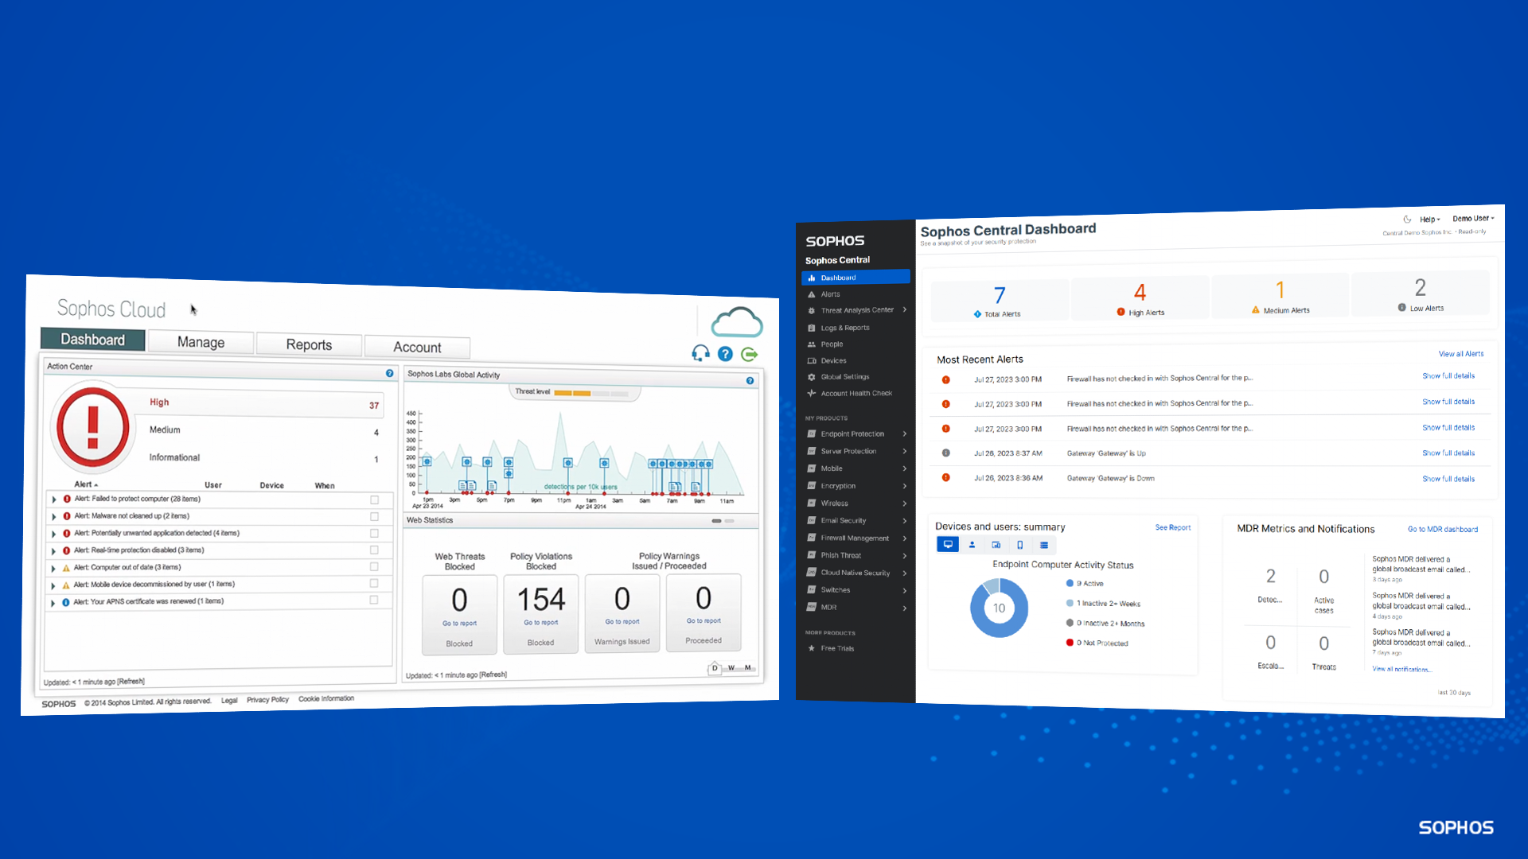
Task: Check the 'Malware not cleaned up' alert checkbox
Action: [x=374, y=516]
